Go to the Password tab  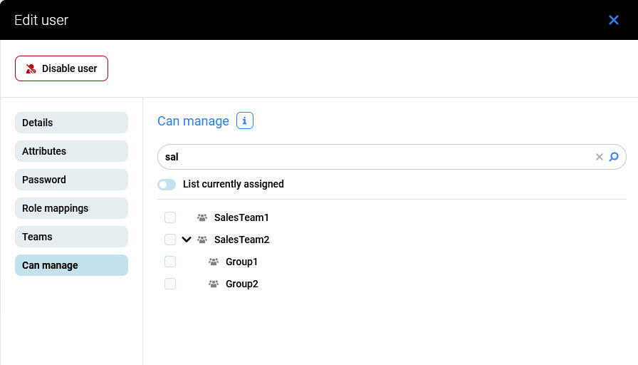pos(71,180)
